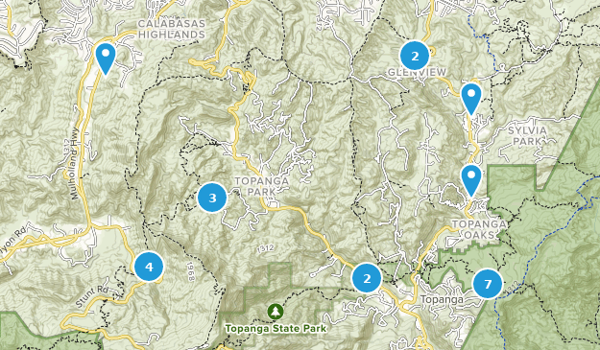Open the 2-trail cluster marker above Glenview
The height and width of the screenshot is (350, 600).
pyautogui.click(x=415, y=57)
